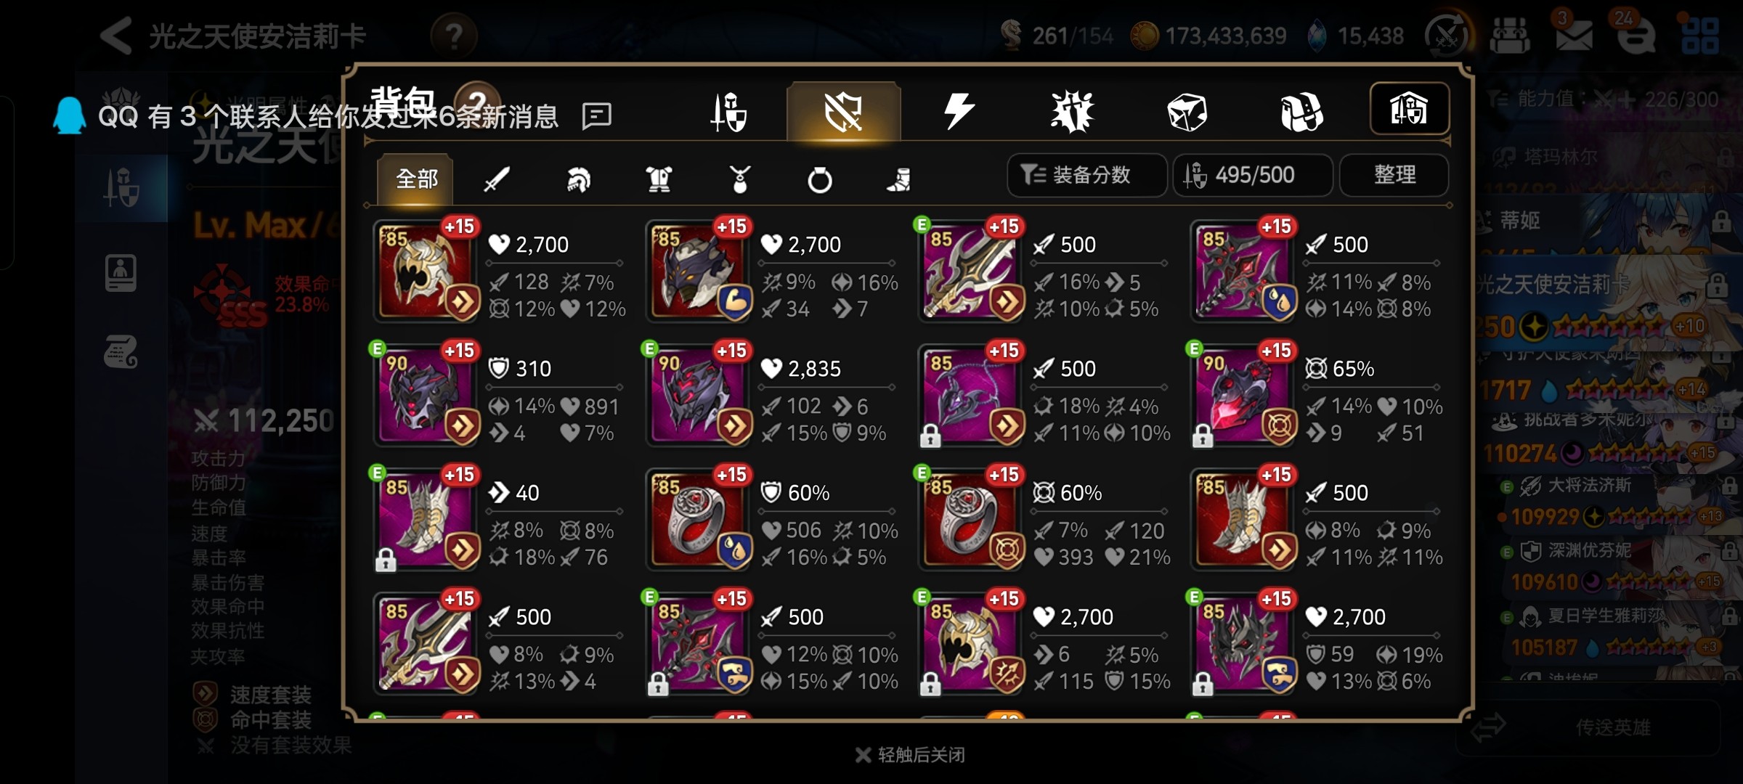Image resolution: width=1743 pixels, height=784 pixels.
Task: Open the 装备分数 sort dropdown
Action: 1086,175
